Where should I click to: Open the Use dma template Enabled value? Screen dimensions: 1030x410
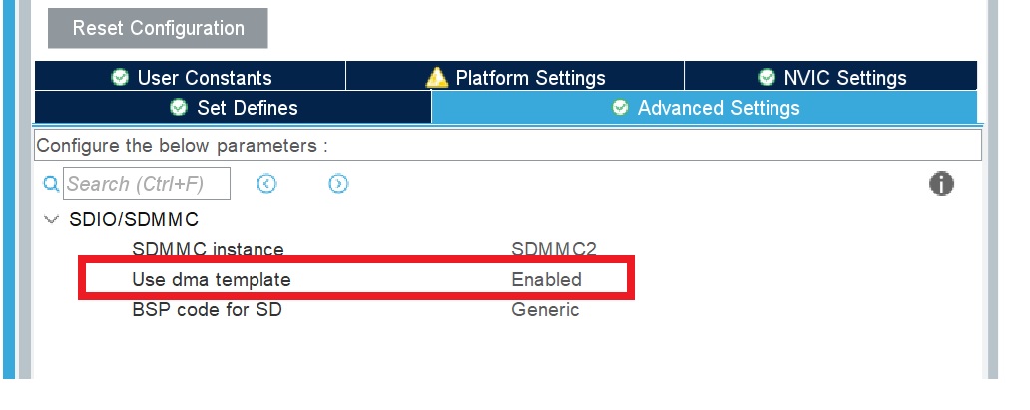[x=546, y=280]
